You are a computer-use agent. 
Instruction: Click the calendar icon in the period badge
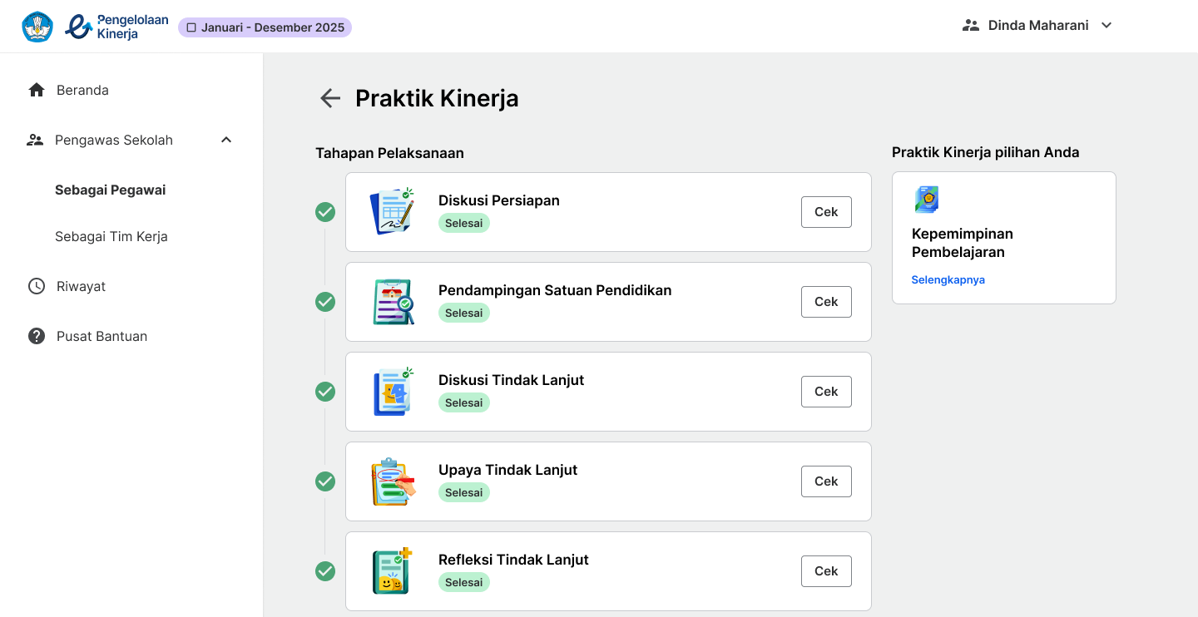(191, 27)
